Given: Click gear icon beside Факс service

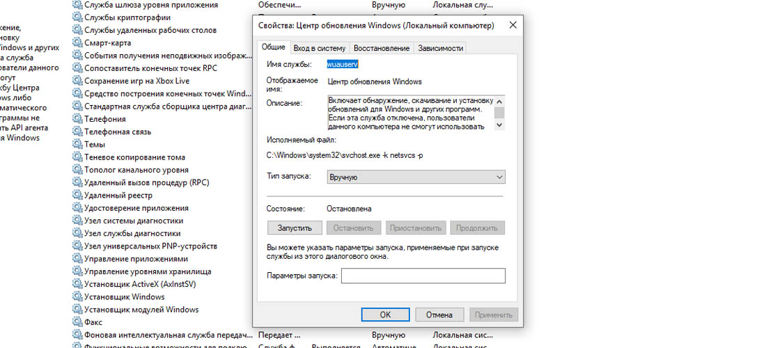Looking at the screenshot, I should [x=77, y=322].
